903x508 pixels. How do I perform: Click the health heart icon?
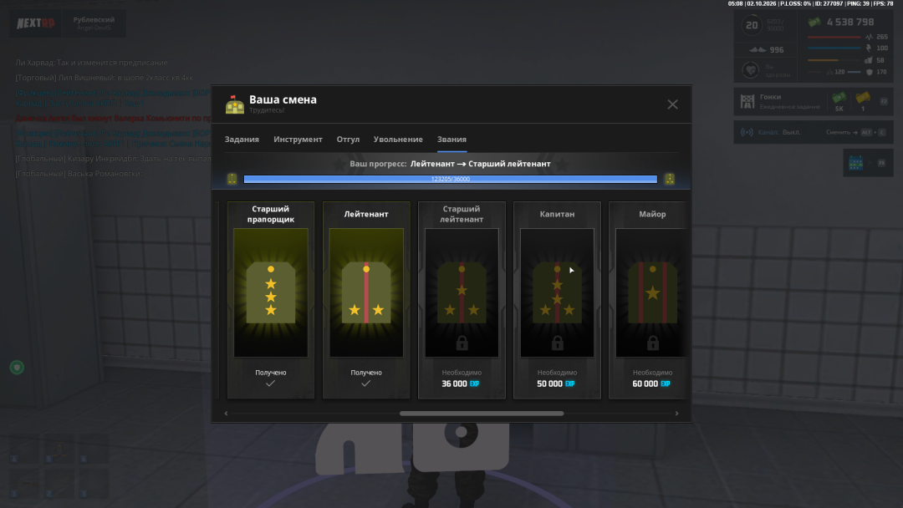tap(750, 70)
